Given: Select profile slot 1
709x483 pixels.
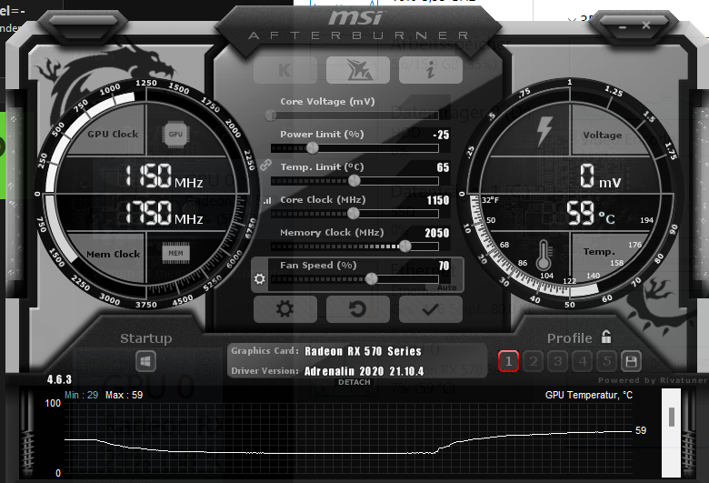Looking at the screenshot, I should (508, 361).
